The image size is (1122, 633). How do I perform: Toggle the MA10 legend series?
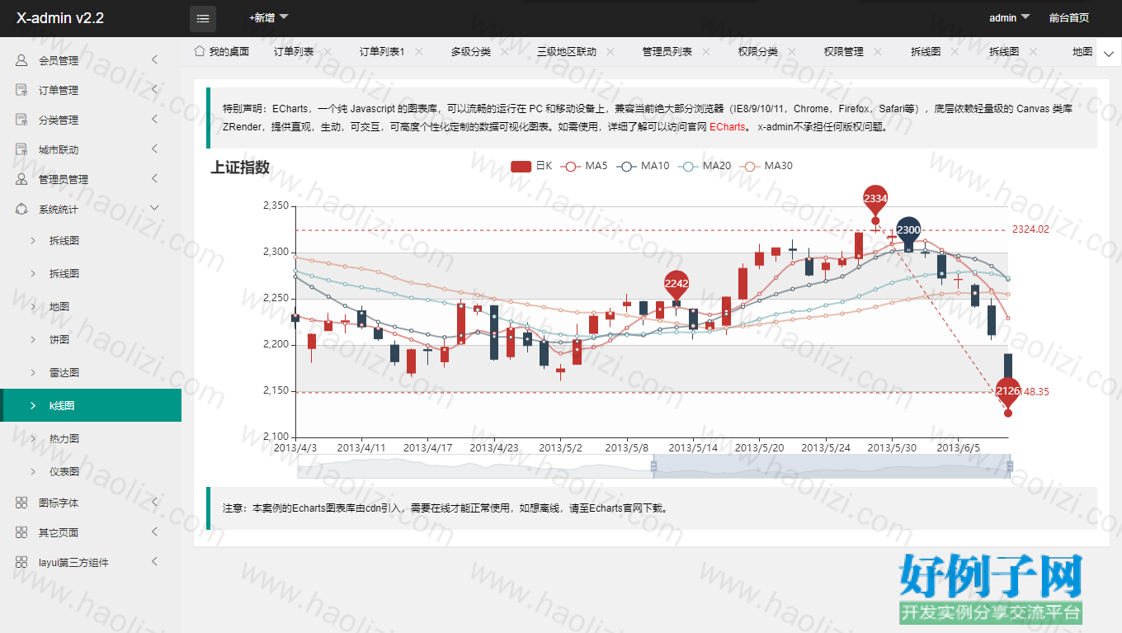click(x=643, y=166)
